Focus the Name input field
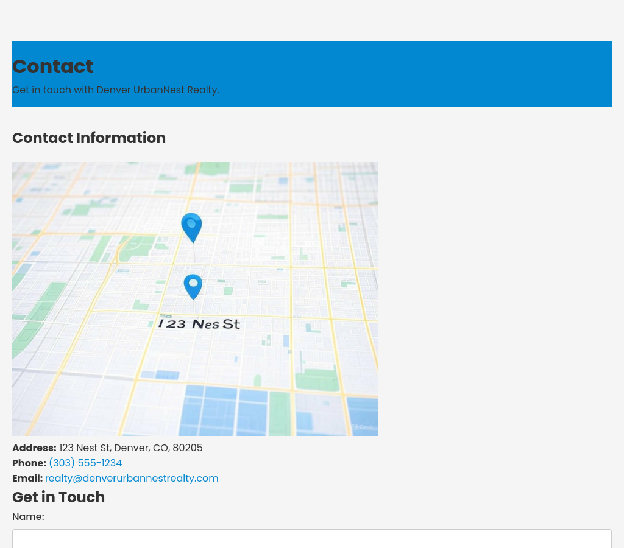The width and height of the screenshot is (624, 548). pos(312,538)
